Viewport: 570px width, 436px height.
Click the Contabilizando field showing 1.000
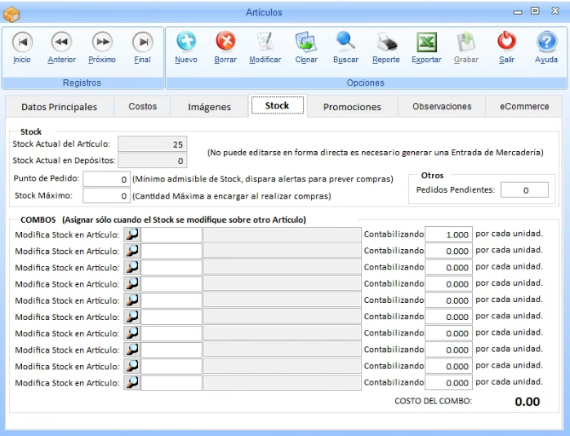click(448, 234)
